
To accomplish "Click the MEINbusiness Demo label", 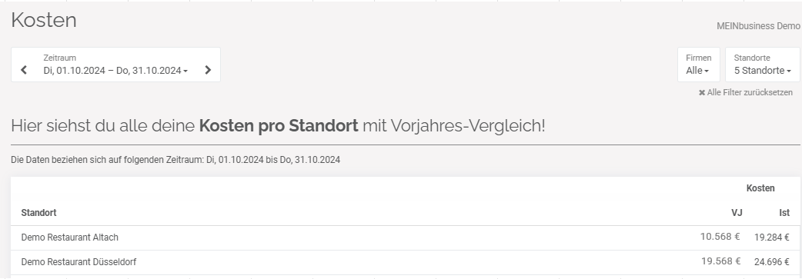I will pos(758,26).
